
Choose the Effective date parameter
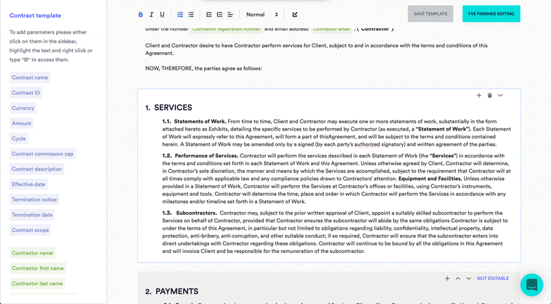[28, 184]
